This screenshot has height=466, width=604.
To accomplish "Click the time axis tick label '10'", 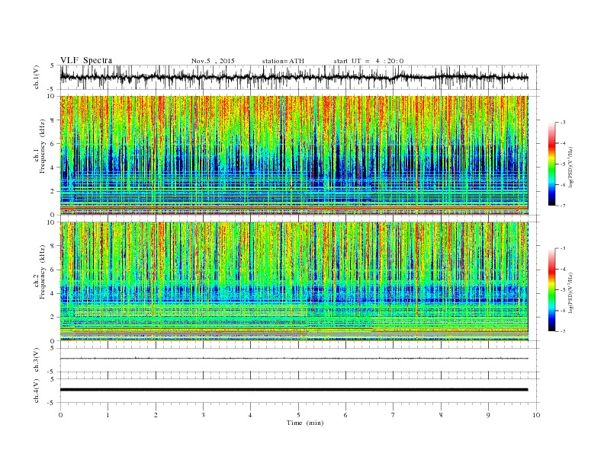I will (x=536, y=415).
